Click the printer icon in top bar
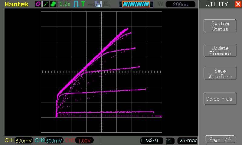 (106, 4)
